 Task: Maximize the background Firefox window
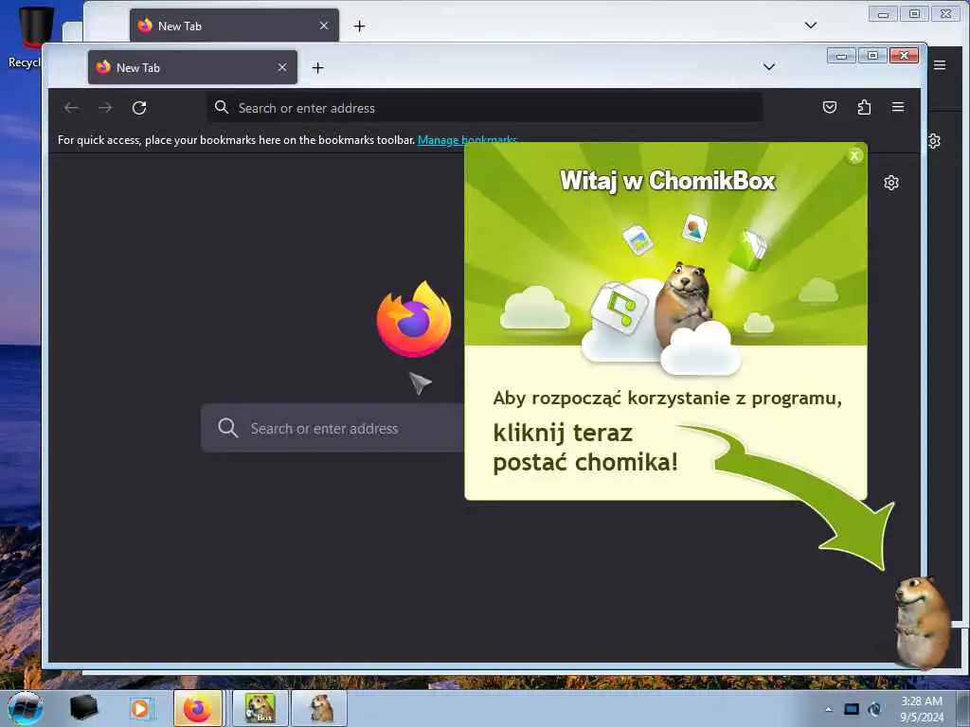click(x=914, y=13)
